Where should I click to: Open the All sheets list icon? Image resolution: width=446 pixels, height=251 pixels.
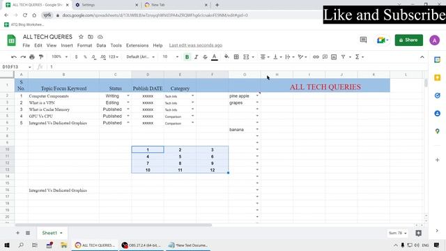pos(28,233)
